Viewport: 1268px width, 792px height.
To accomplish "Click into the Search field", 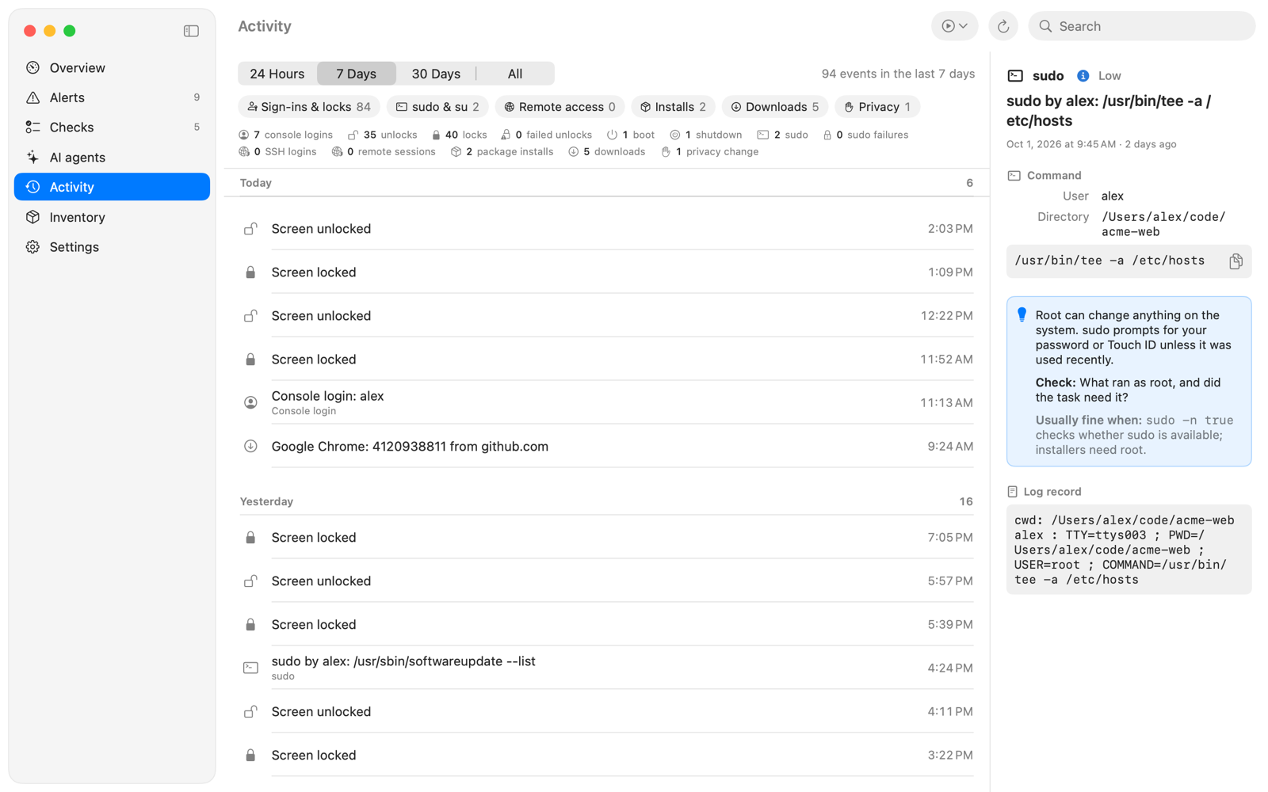I will 1141,26.
